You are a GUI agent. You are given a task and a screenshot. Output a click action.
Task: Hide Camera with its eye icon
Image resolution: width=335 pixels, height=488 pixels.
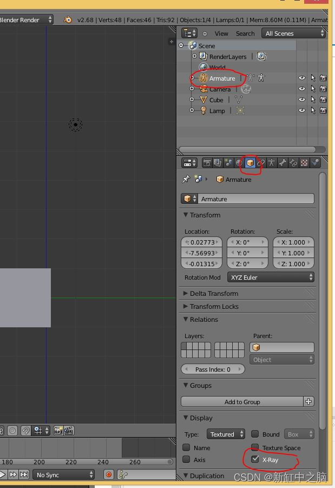point(301,89)
